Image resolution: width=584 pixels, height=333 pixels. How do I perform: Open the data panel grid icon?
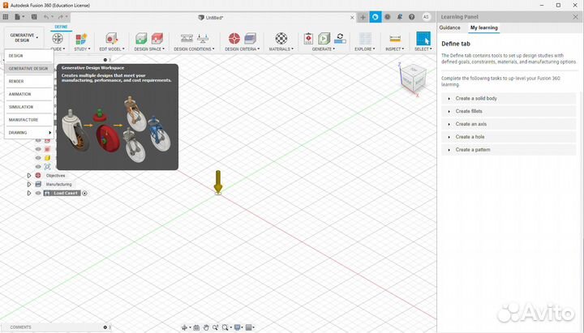pyautogui.click(x=5, y=17)
